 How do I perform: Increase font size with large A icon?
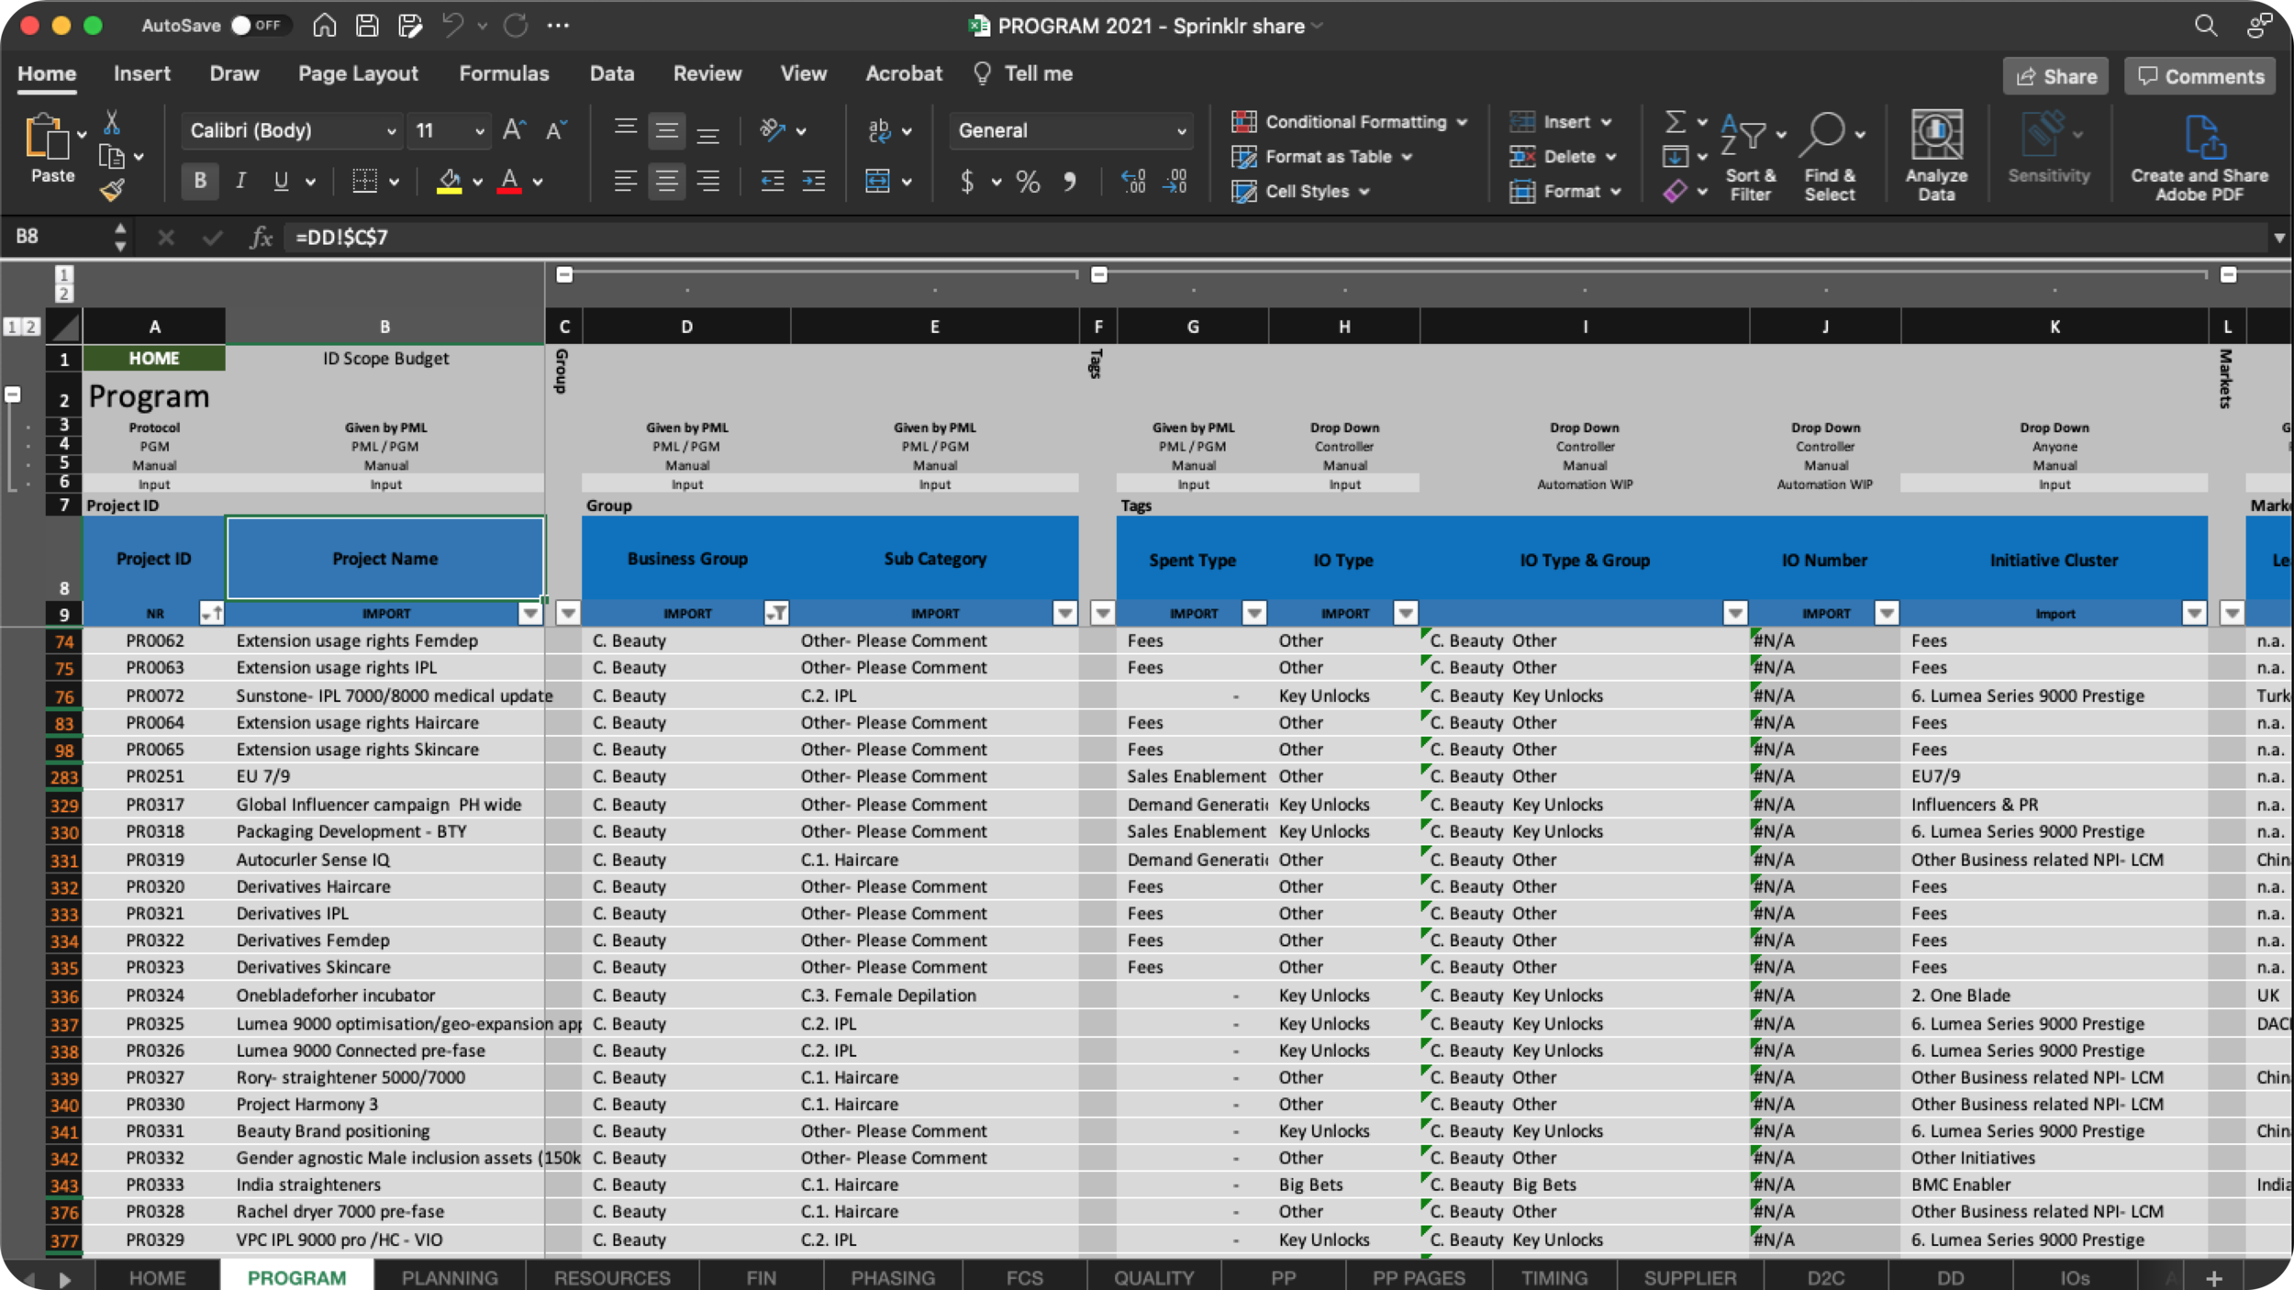514,130
